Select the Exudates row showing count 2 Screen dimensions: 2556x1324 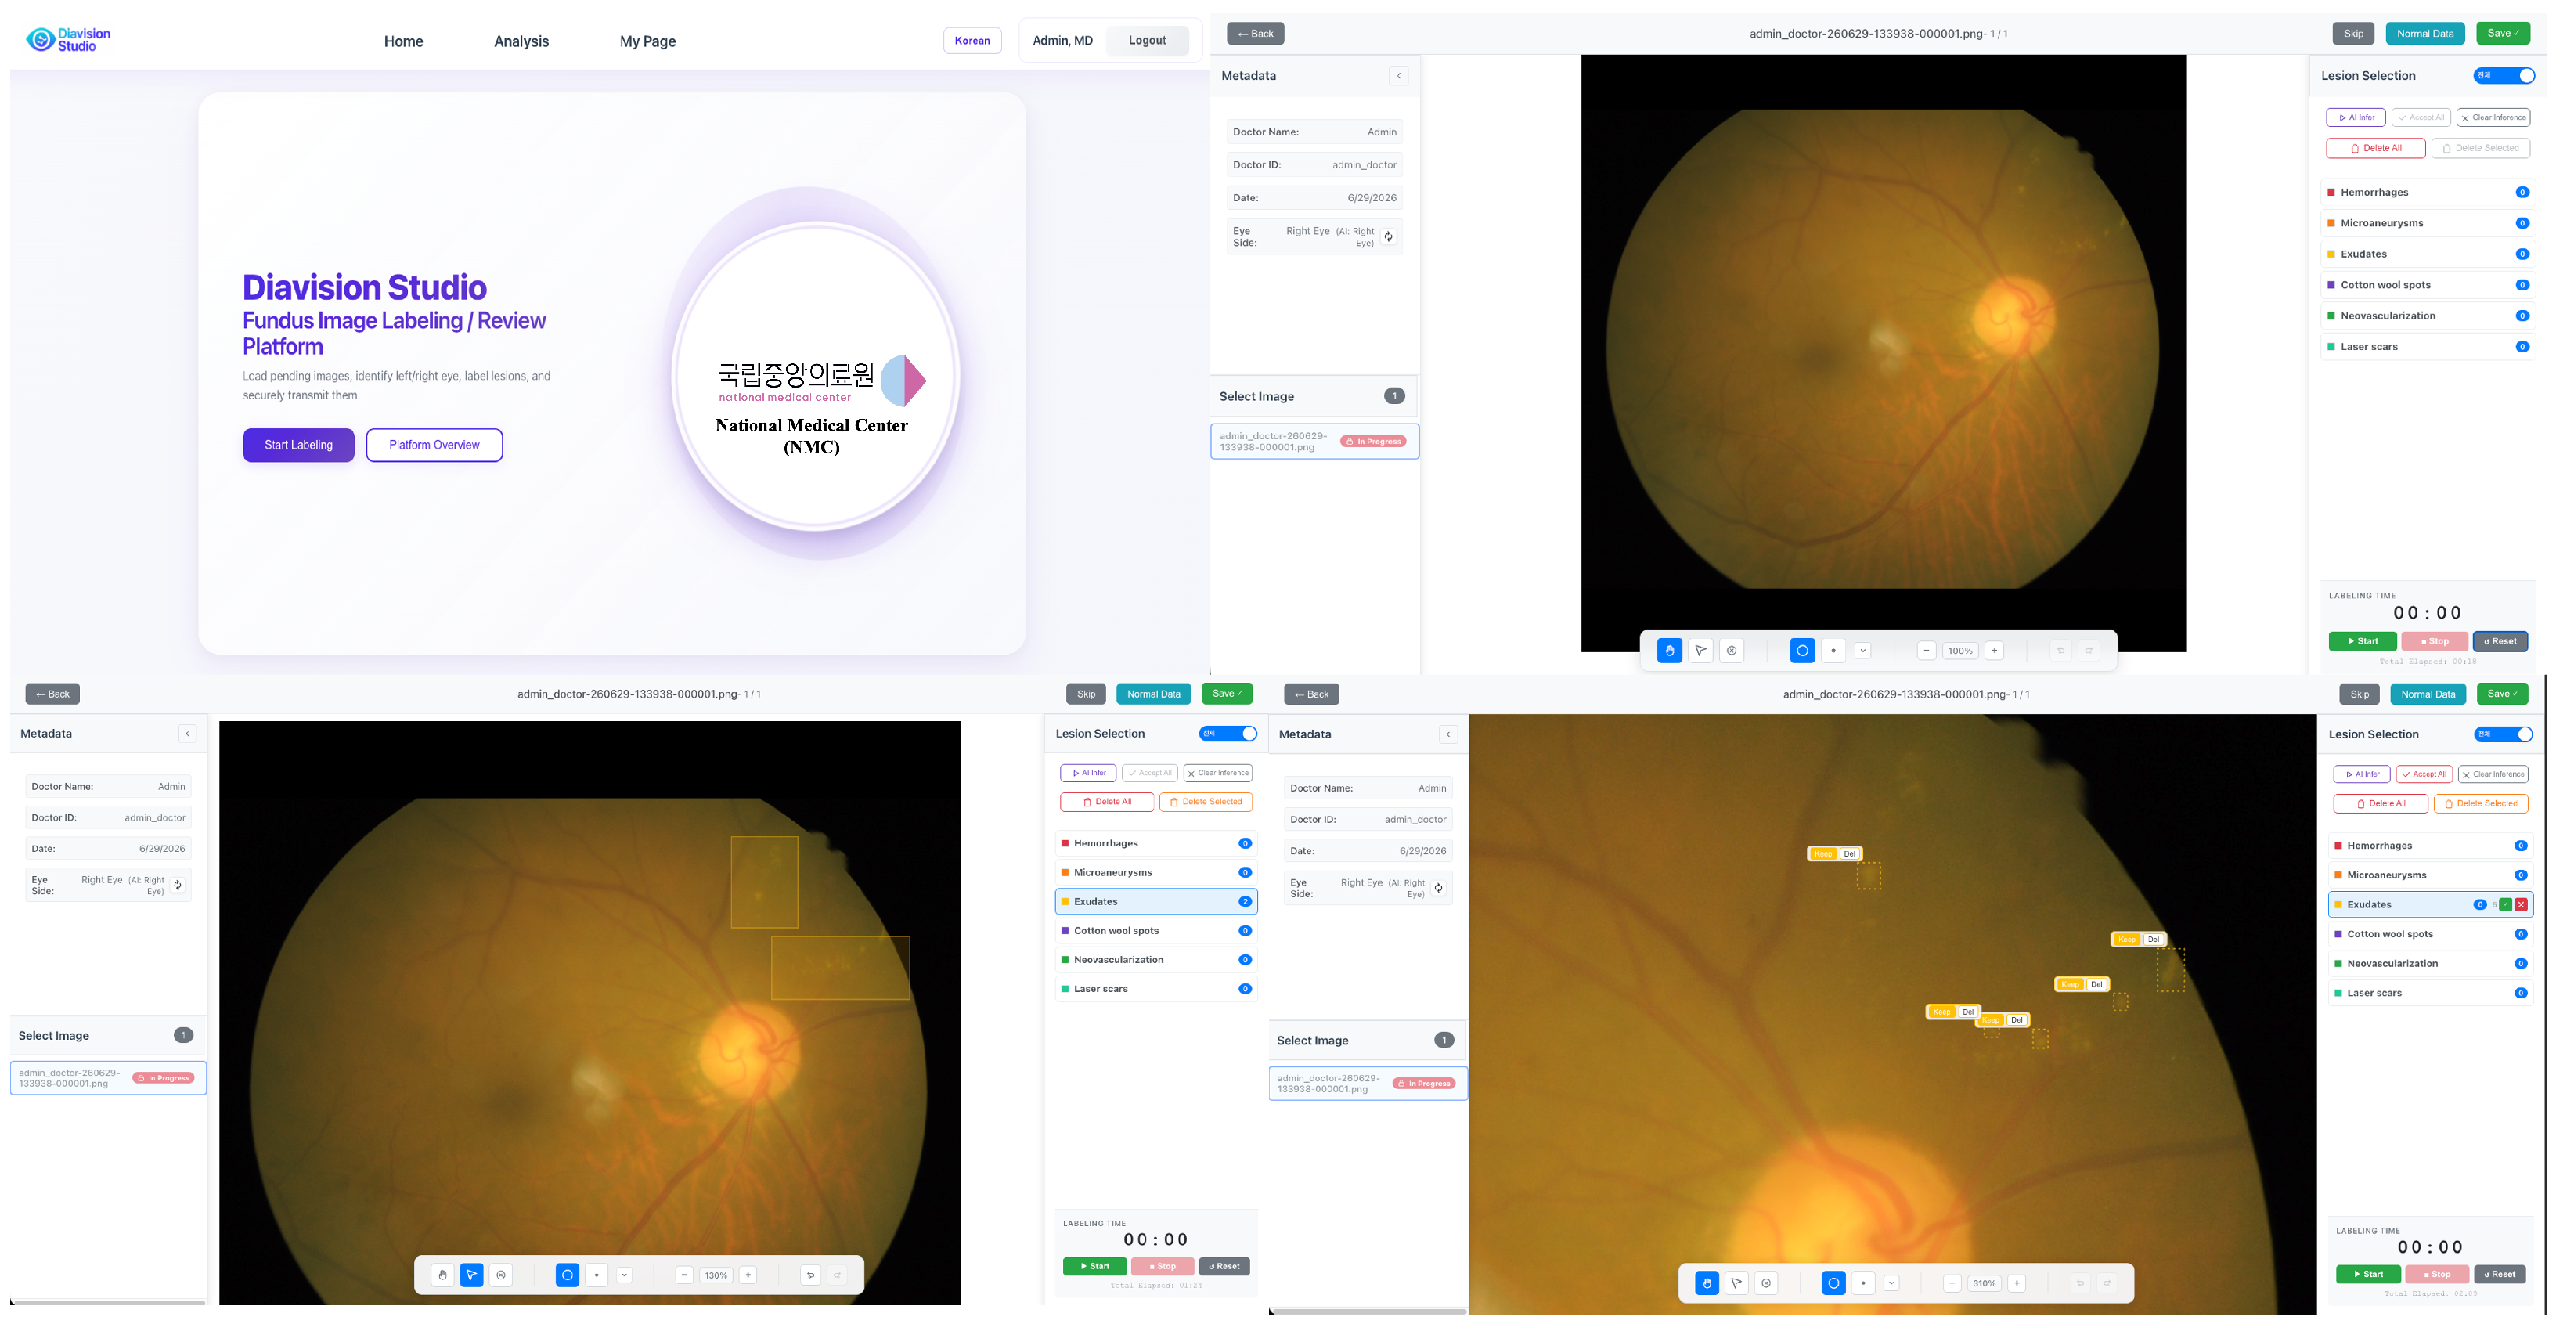pos(1156,901)
